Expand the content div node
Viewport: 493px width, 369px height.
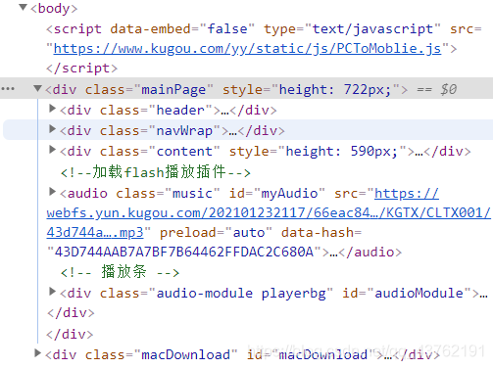tap(52, 150)
